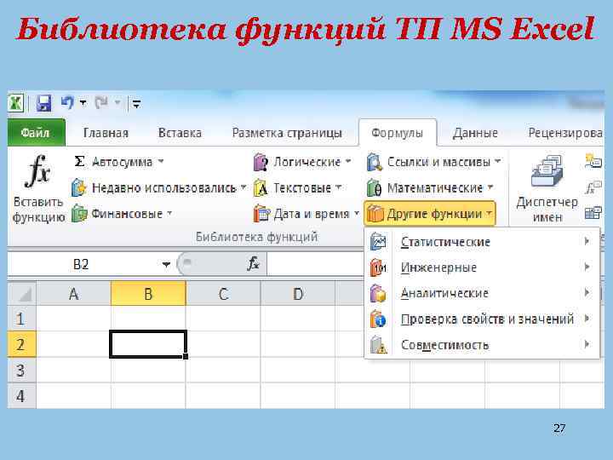Open the Разметка страницы tab
613x460 pixels.
287,133
